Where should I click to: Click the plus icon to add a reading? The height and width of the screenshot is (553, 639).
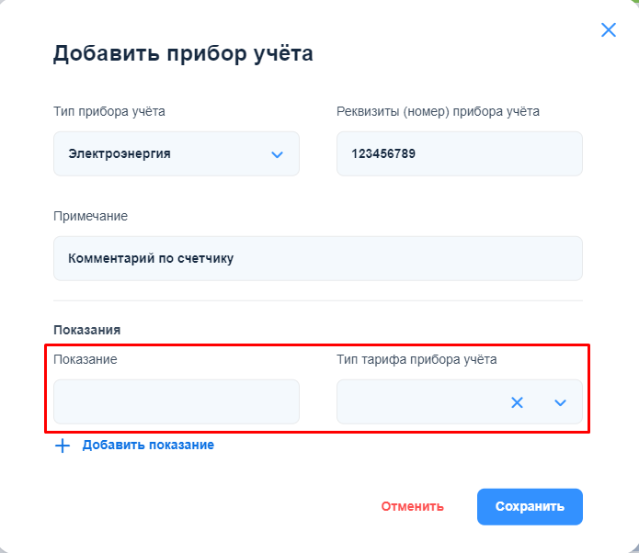point(63,446)
